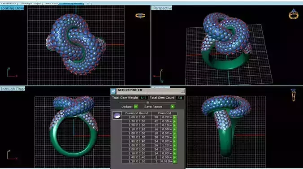Click green arrow for 1.70 X 1.70 row
Viewport: 303px width, 169px height.
click(x=175, y=138)
